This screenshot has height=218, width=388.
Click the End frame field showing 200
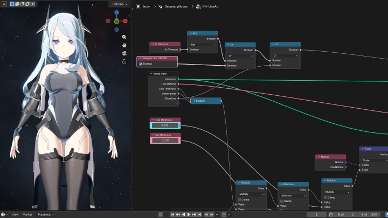tap(369, 215)
